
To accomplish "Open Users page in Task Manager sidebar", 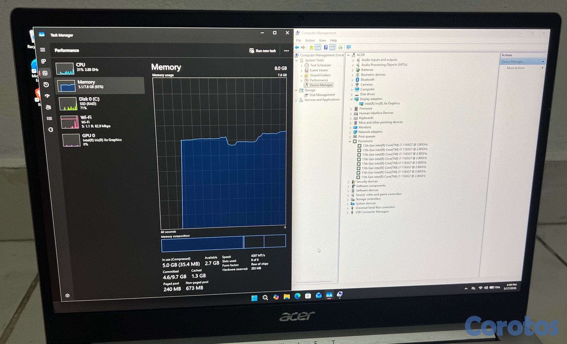I will pos(48,107).
